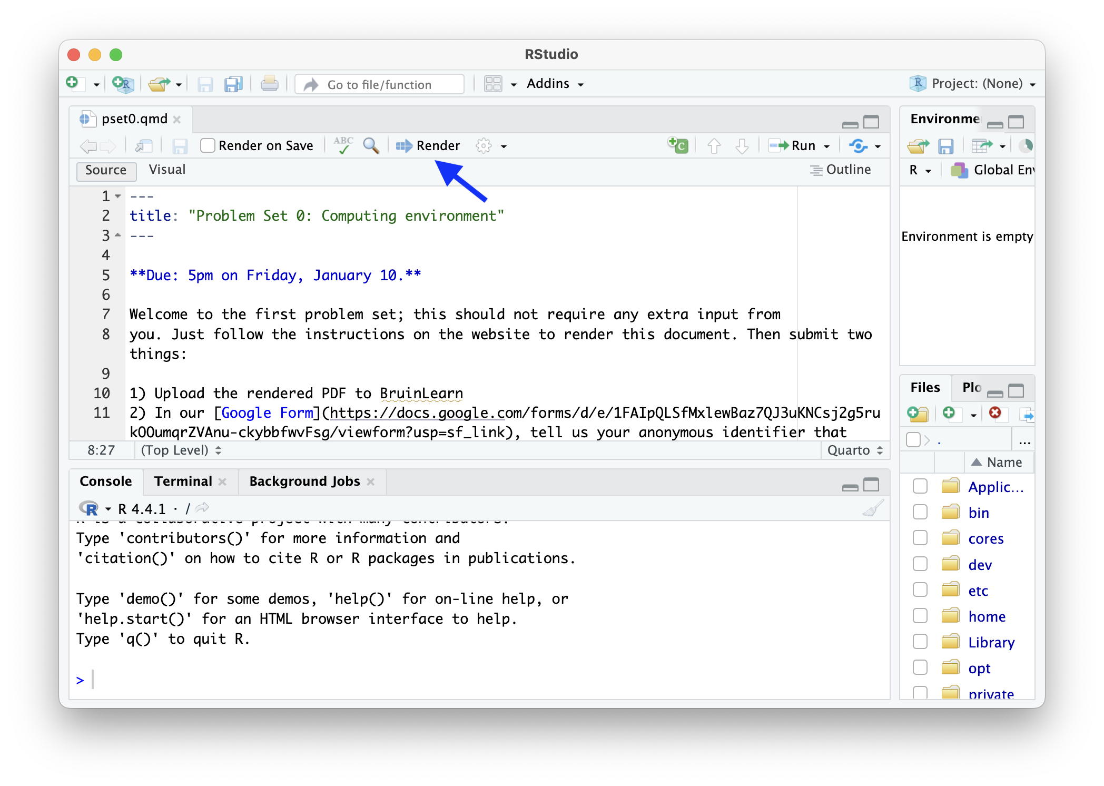The width and height of the screenshot is (1104, 786).
Task: Clear console with the broom icon
Action: click(873, 508)
